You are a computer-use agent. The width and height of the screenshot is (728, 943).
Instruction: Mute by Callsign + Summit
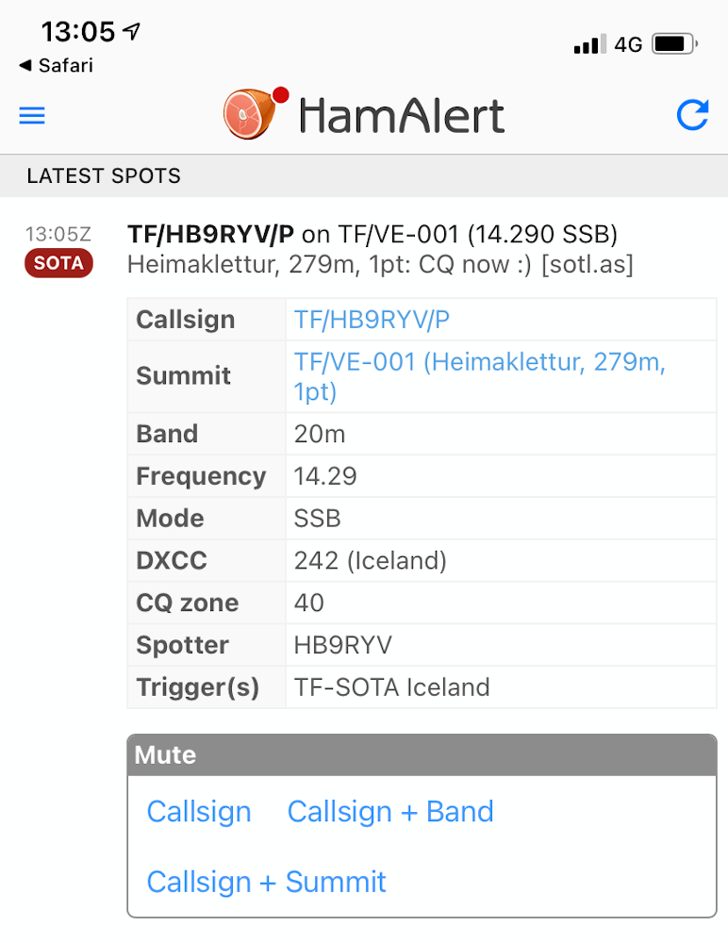click(x=266, y=883)
